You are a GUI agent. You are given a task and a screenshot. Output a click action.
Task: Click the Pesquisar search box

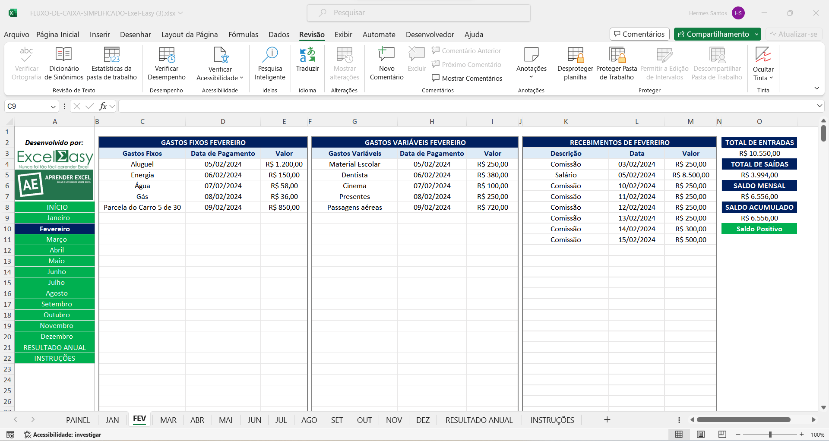click(419, 13)
